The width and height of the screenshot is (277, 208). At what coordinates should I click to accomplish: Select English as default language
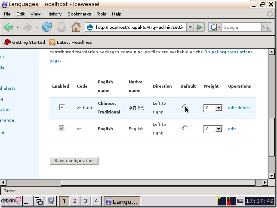click(x=185, y=128)
